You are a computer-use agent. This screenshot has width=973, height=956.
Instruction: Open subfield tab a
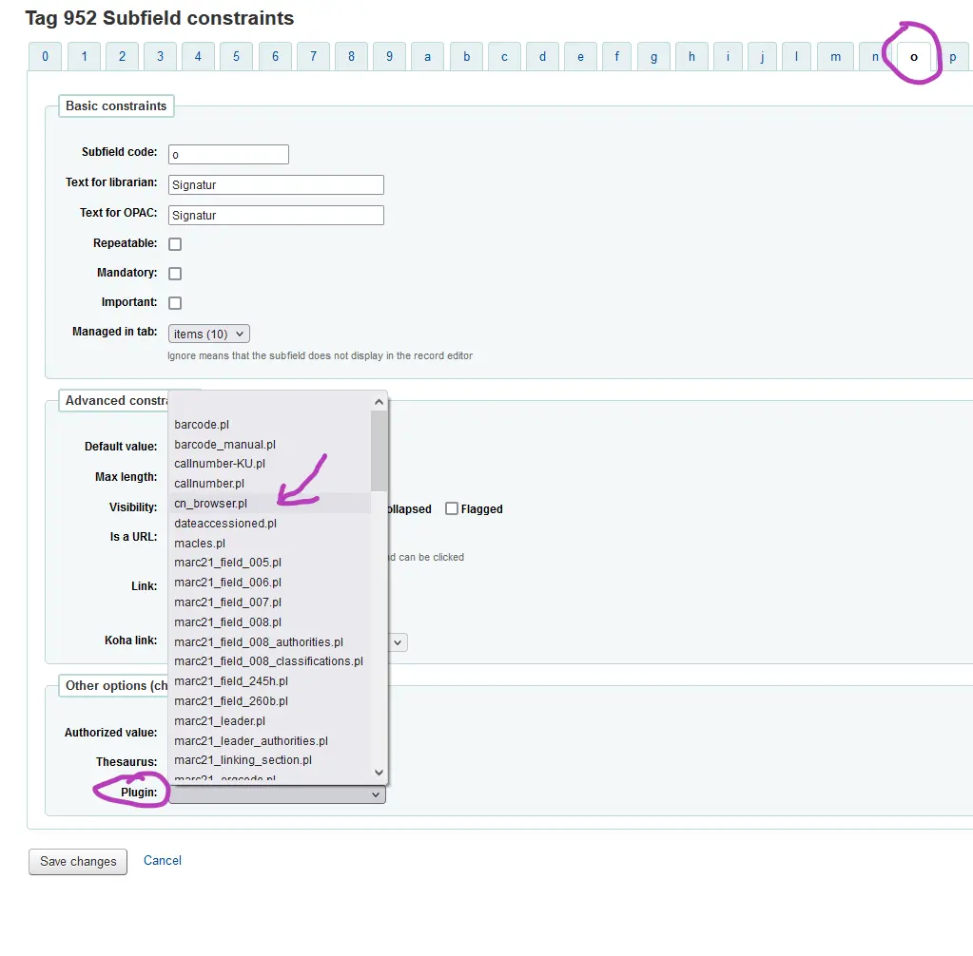click(428, 56)
